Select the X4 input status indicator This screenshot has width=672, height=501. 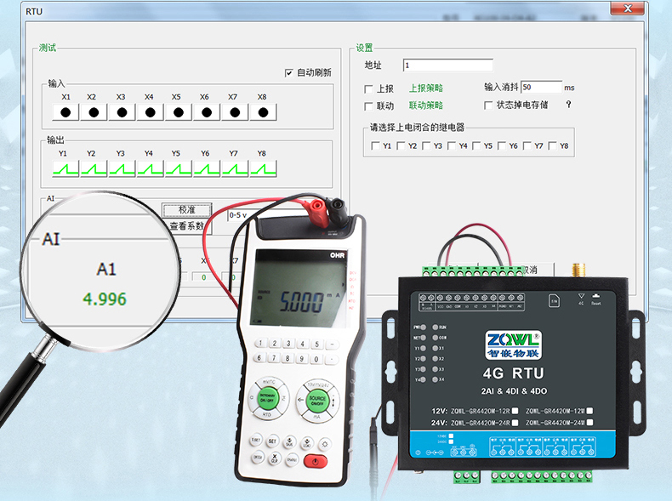[150, 112]
